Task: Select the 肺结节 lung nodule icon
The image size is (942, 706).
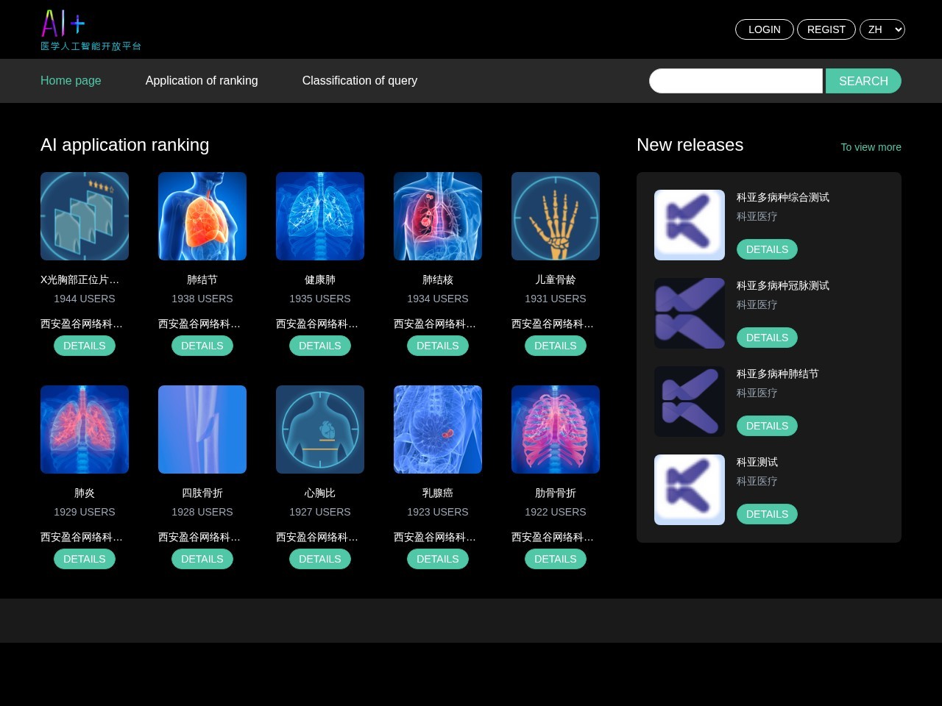Action: click(x=202, y=216)
